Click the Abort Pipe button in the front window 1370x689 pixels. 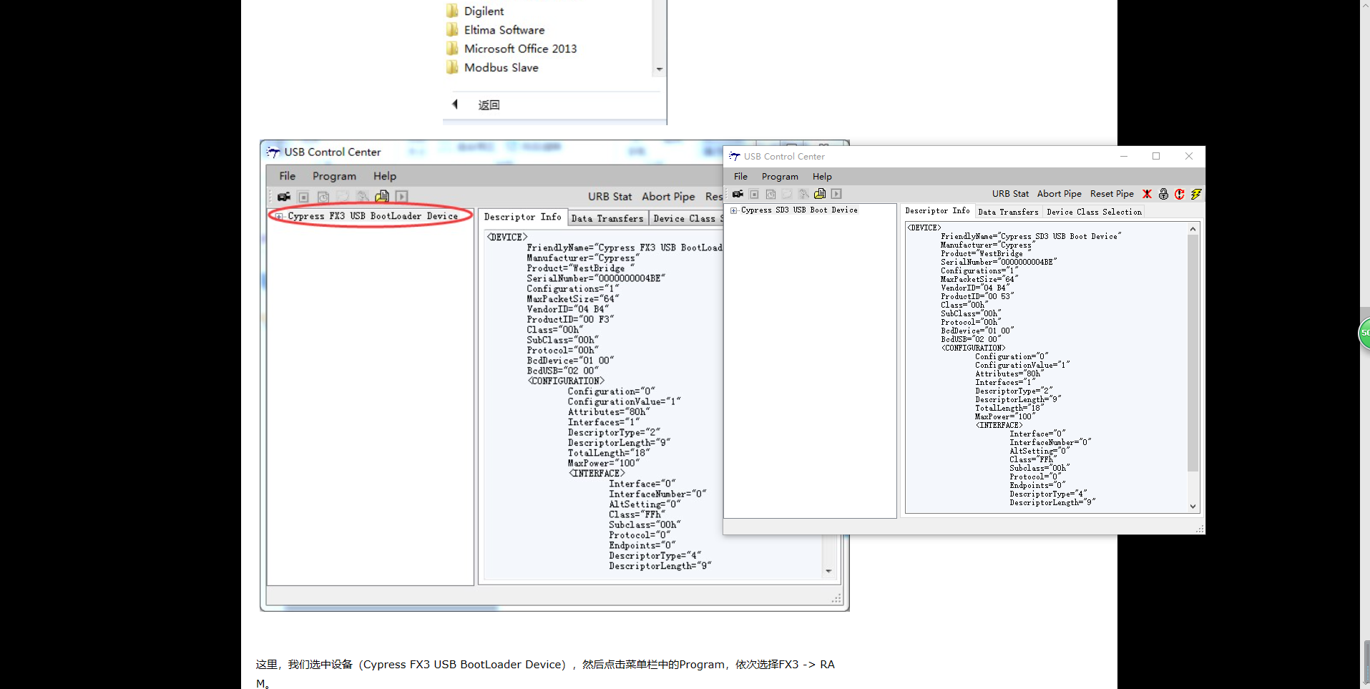(x=1060, y=194)
